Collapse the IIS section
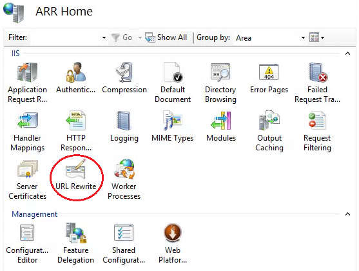The height and width of the screenshot is (271, 359). tap(347, 54)
